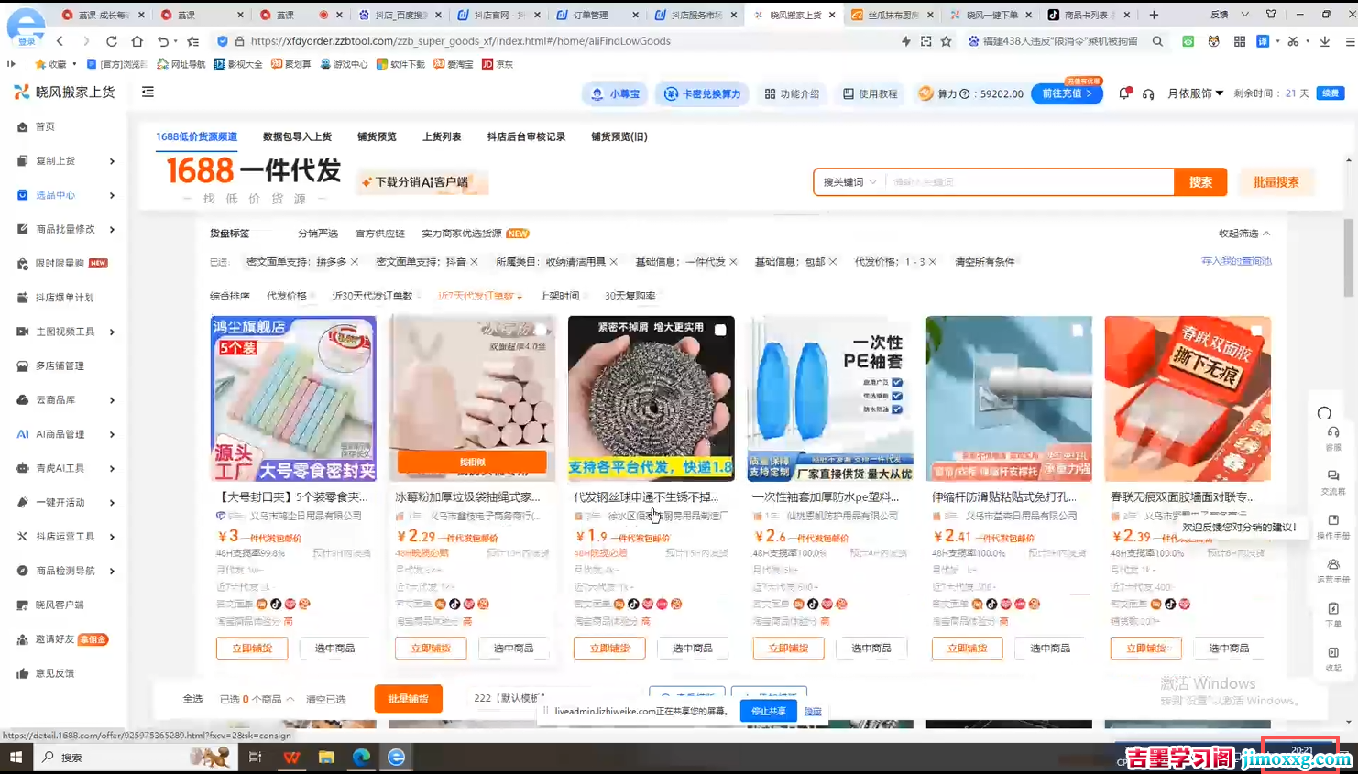
Task: Select the checkbox on the 春联 product card
Action: click(x=1257, y=330)
